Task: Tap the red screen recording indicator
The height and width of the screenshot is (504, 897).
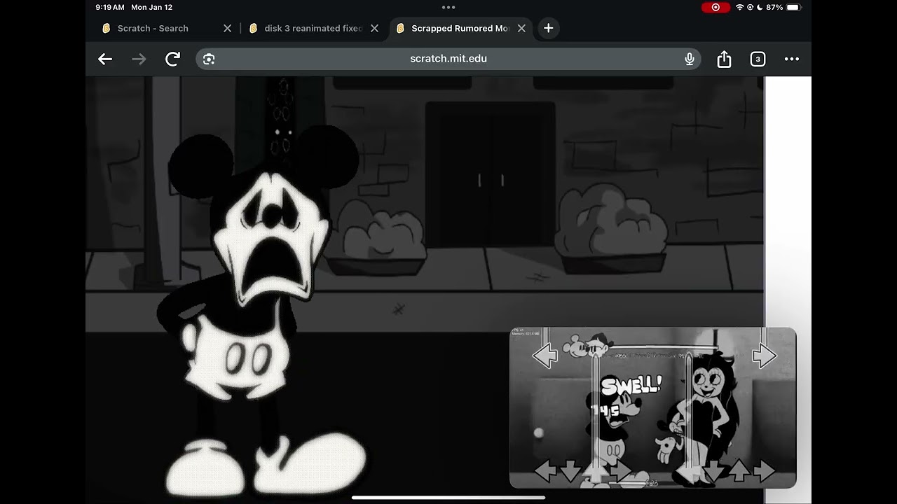Action: coord(715,7)
